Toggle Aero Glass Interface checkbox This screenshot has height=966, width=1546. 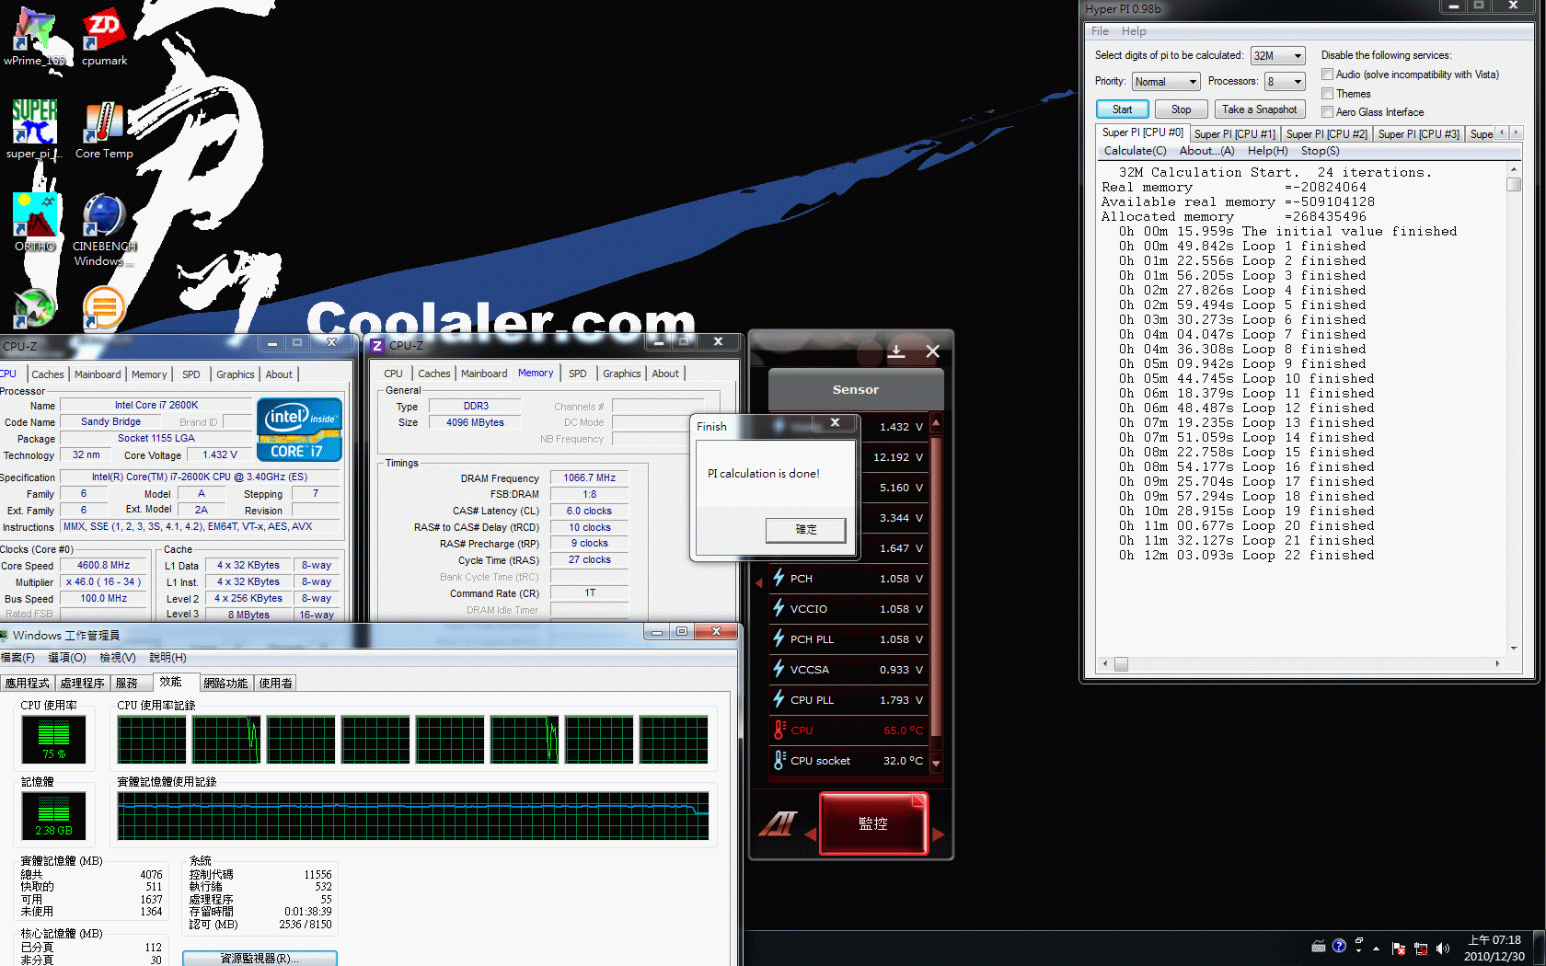1328,111
